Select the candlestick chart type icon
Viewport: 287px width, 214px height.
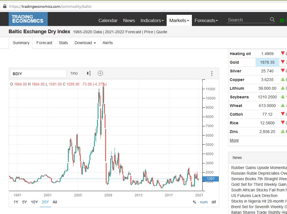pos(88,73)
